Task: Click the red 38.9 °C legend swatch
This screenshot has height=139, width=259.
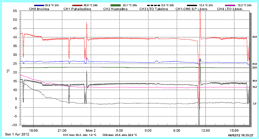Action: tap(77, 5)
